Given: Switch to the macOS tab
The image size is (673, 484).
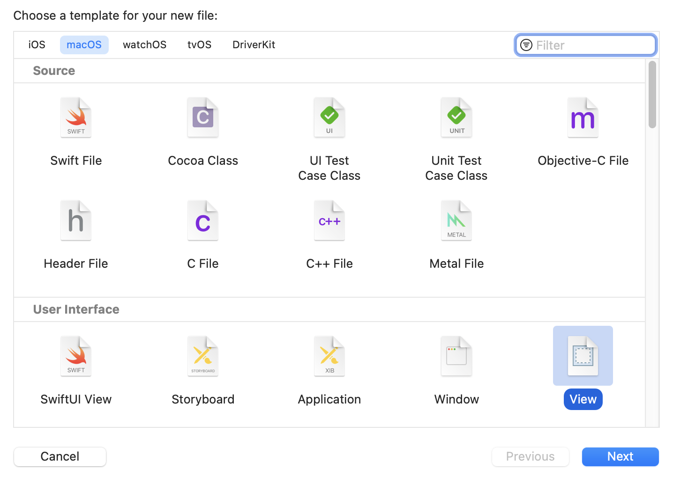Looking at the screenshot, I should click(x=84, y=45).
